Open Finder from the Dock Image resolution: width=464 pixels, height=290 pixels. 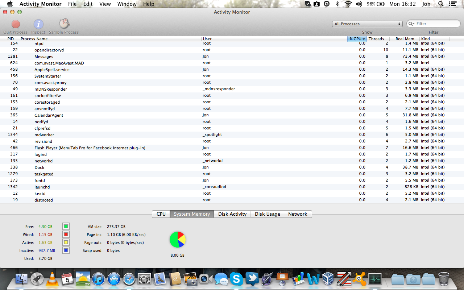point(22,279)
